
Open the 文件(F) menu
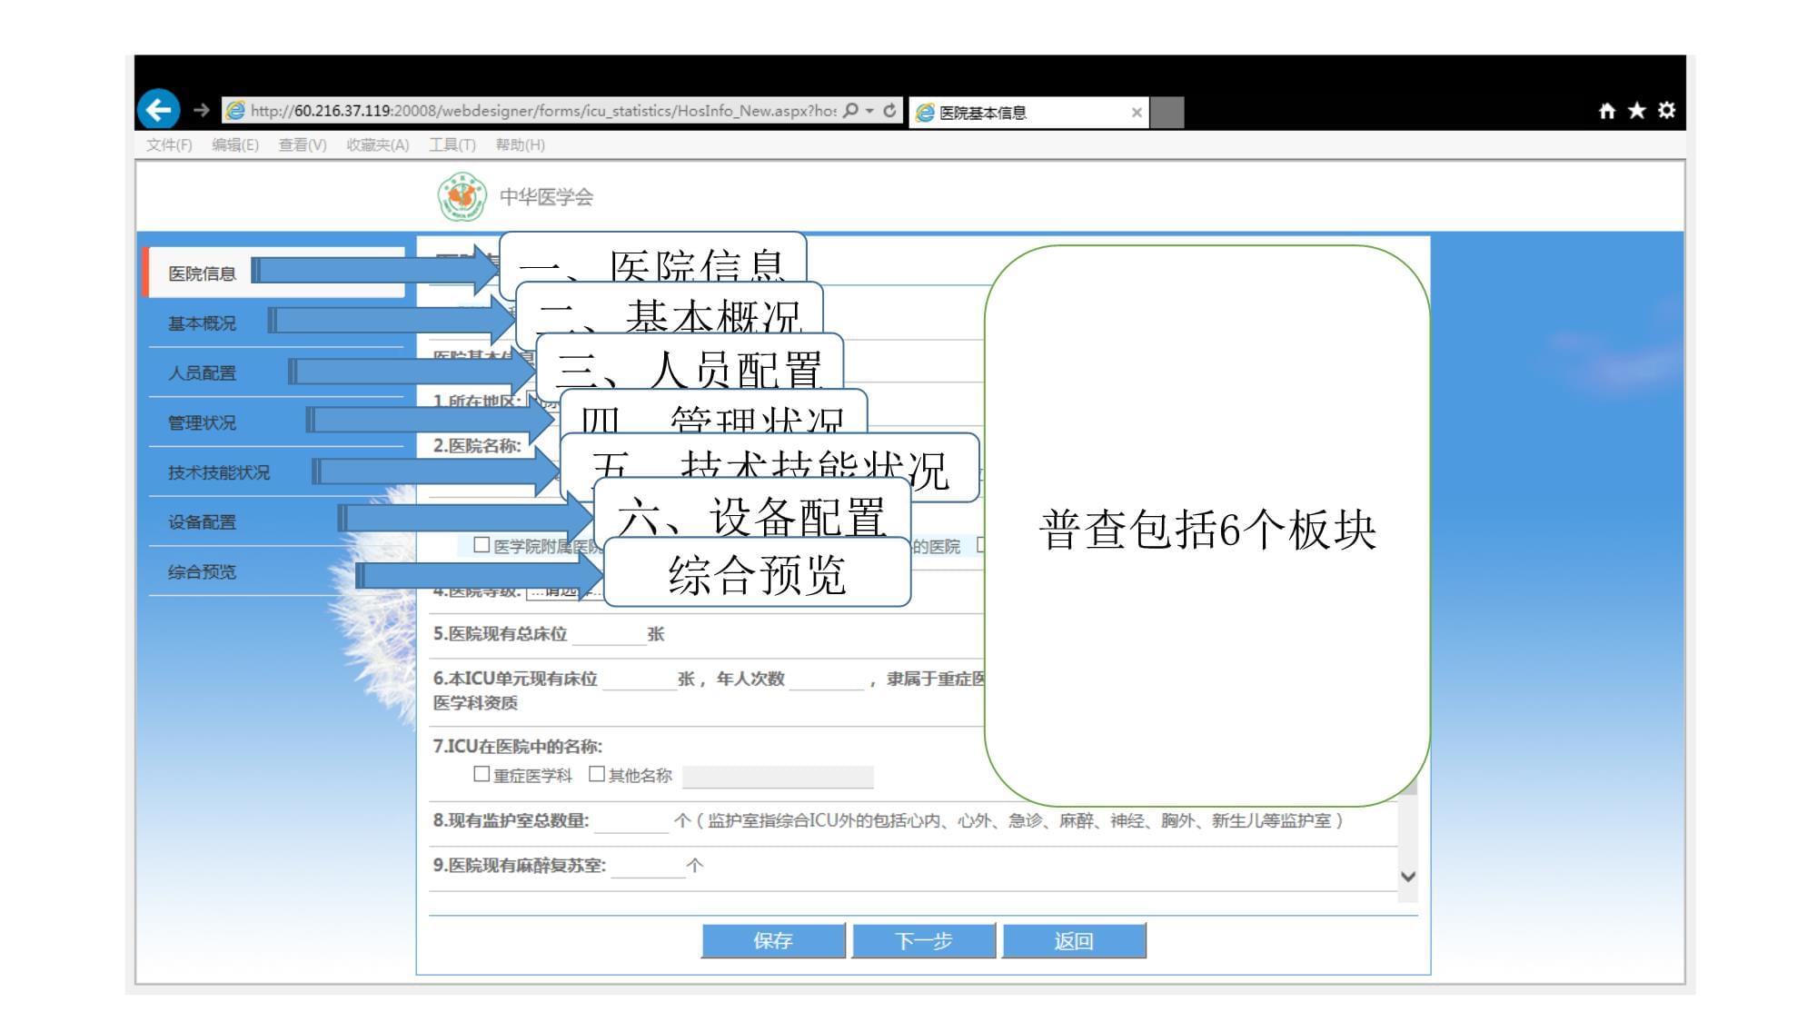point(169,145)
